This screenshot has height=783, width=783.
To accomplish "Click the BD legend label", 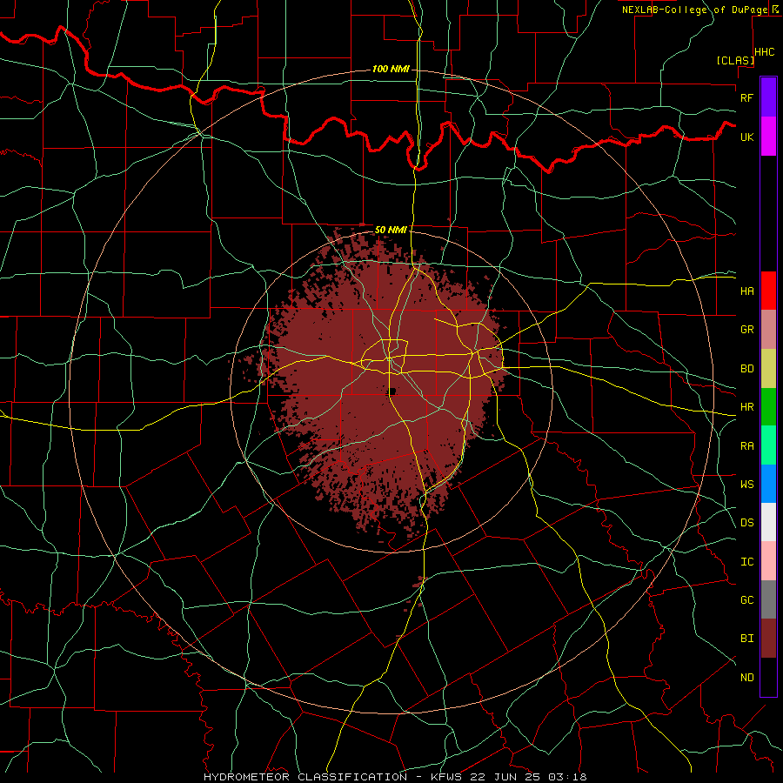I will 746,369.
